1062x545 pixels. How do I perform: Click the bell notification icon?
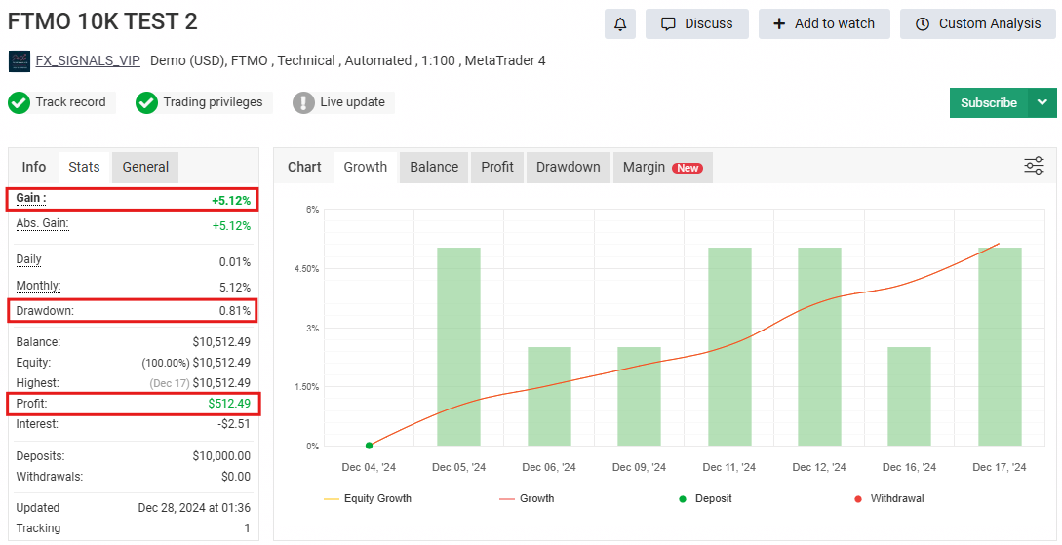(620, 23)
